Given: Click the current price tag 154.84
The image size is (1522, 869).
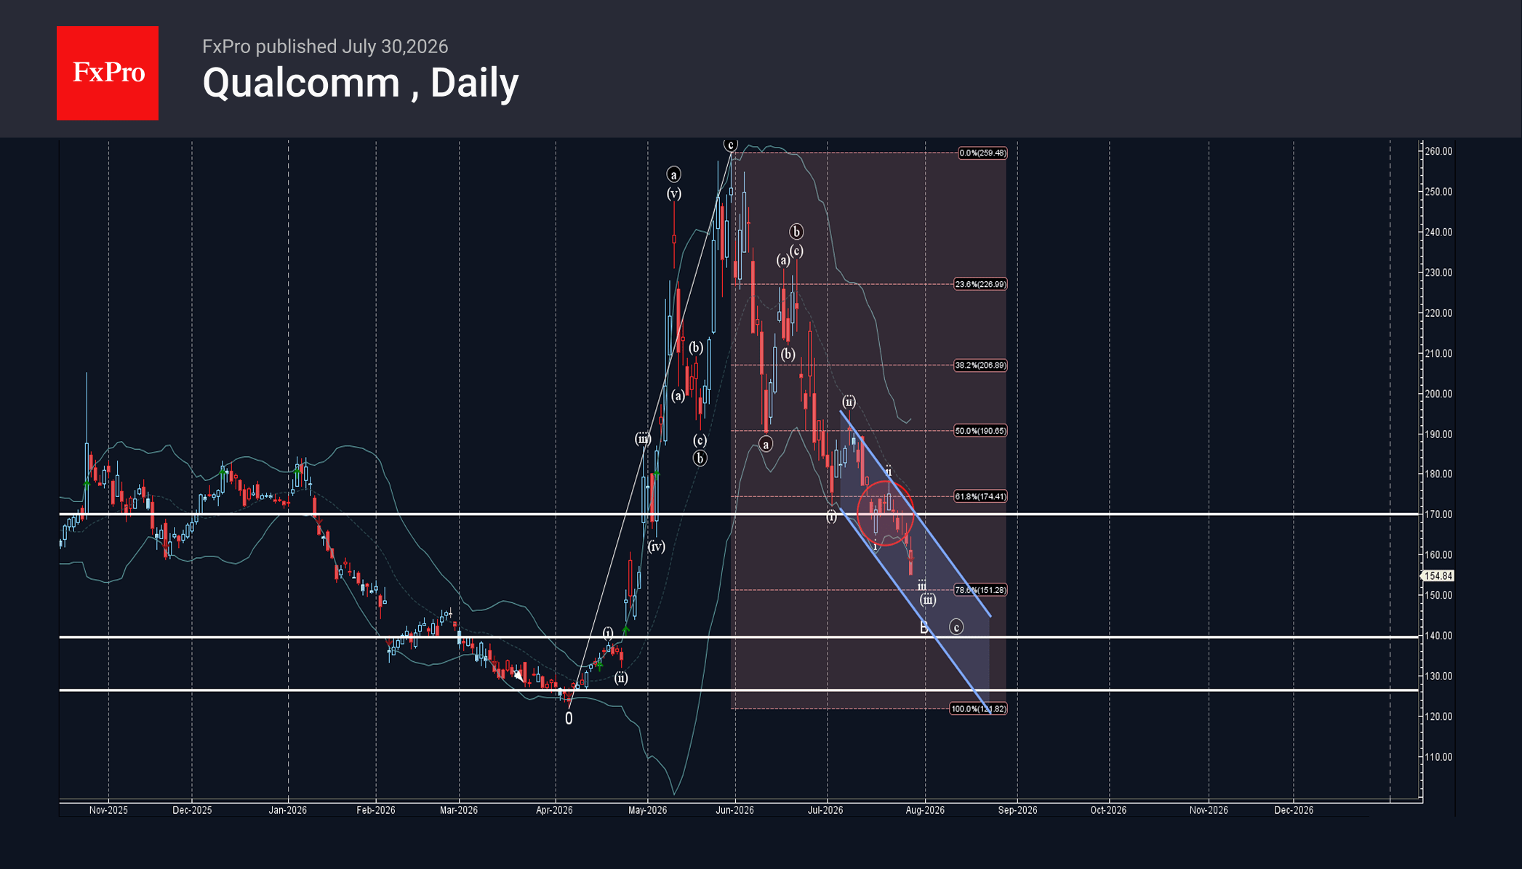Looking at the screenshot, I should point(1438,576).
